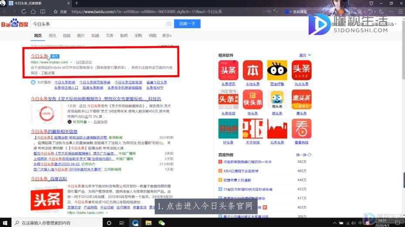Open the top-ranked 482万 hot search item
This screenshot has height=227, width=405.
click(x=247, y=162)
